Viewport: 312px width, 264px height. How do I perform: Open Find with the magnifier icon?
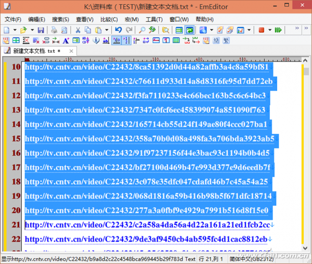point(142,30)
